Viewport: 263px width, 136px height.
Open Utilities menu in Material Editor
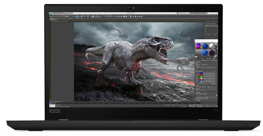(x=212, y=42)
